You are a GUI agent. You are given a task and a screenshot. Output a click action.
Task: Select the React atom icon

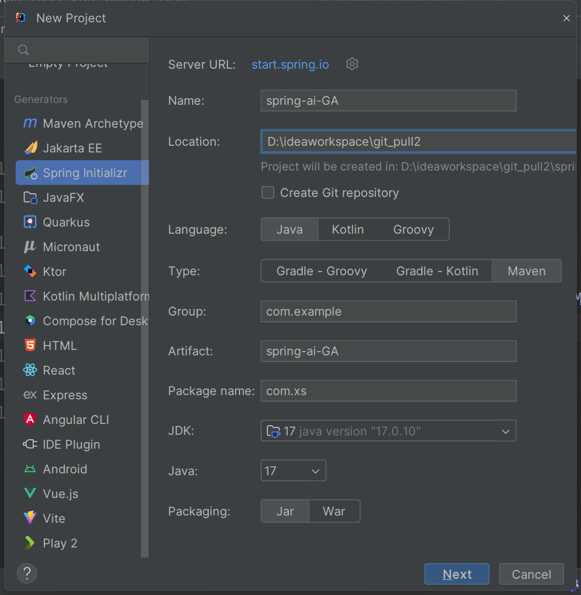30,370
